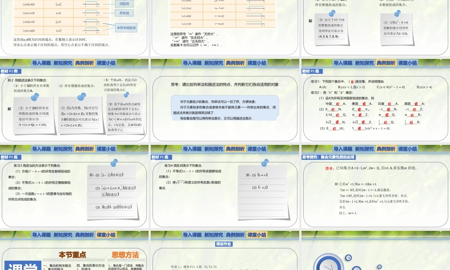The width and height of the screenshot is (450, 270).
Task: Click the blue pushpin on 例2 solution note
Action: click(x=35, y=97)
